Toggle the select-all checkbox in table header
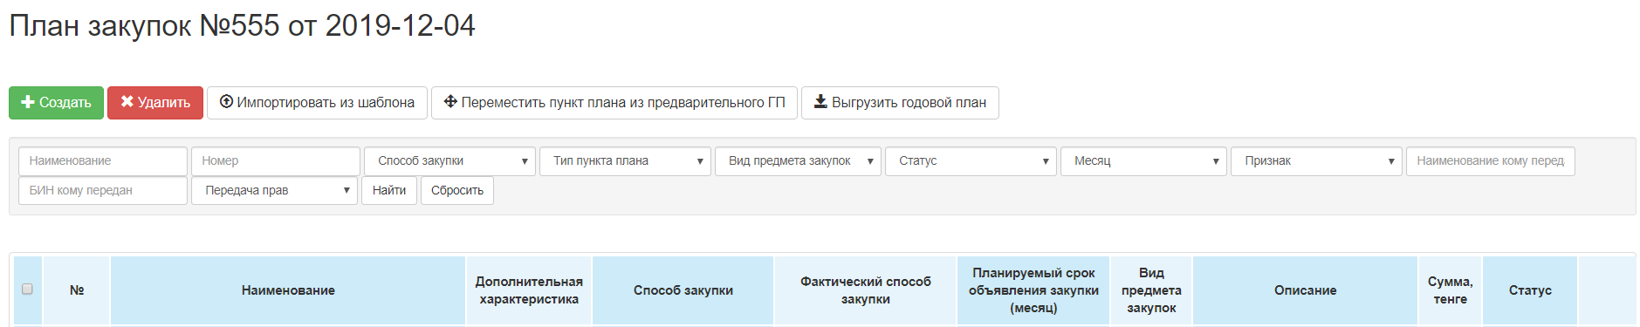The height and width of the screenshot is (327, 1640). pyautogui.click(x=27, y=289)
